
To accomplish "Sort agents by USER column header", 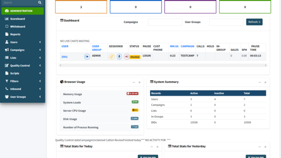I will pyautogui.click(x=65, y=46).
